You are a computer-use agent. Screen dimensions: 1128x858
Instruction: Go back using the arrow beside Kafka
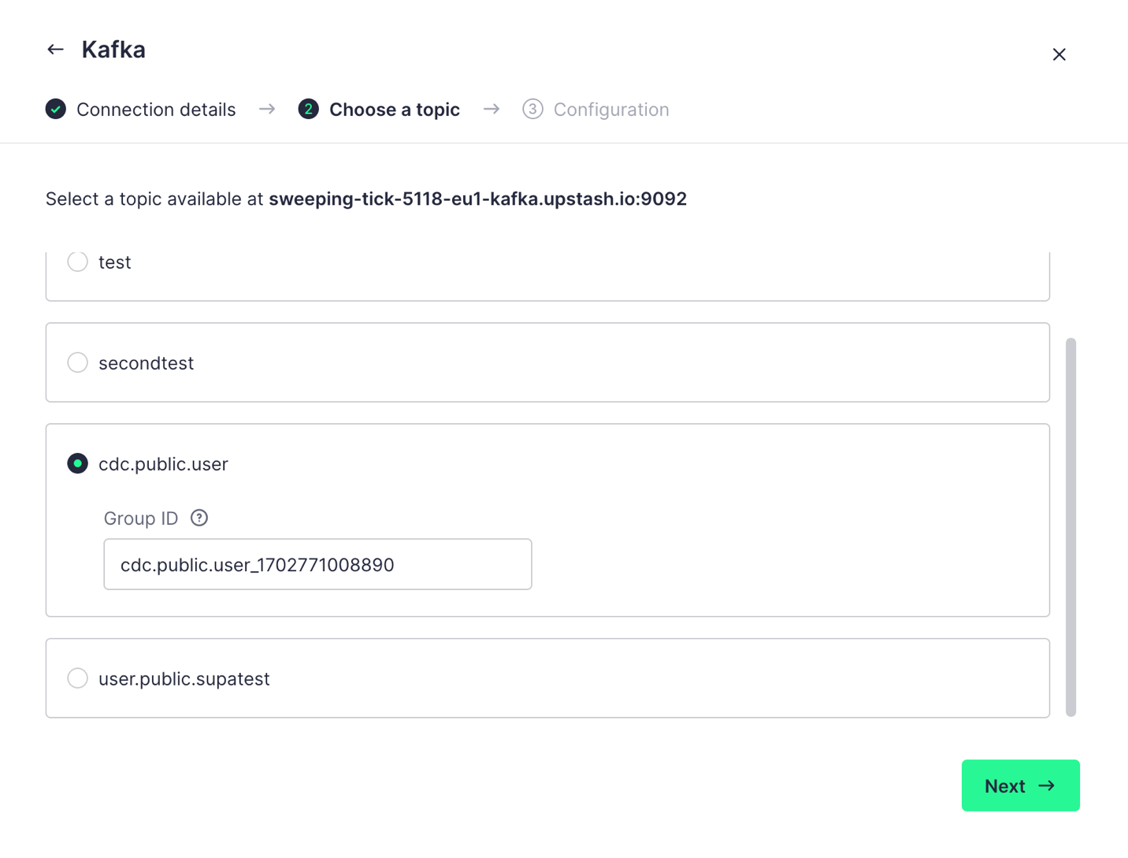click(55, 50)
